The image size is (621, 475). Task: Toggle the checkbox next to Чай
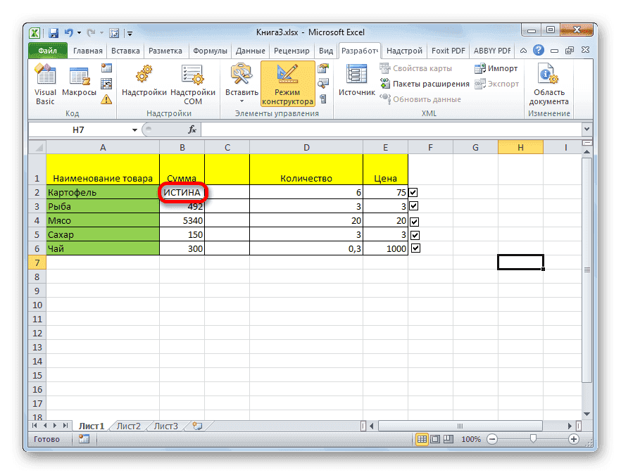(x=415, y=248)
